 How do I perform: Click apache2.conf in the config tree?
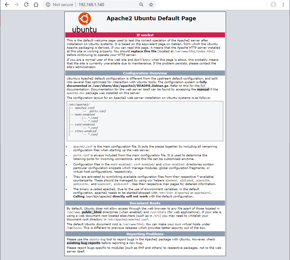tap(85, 108)
